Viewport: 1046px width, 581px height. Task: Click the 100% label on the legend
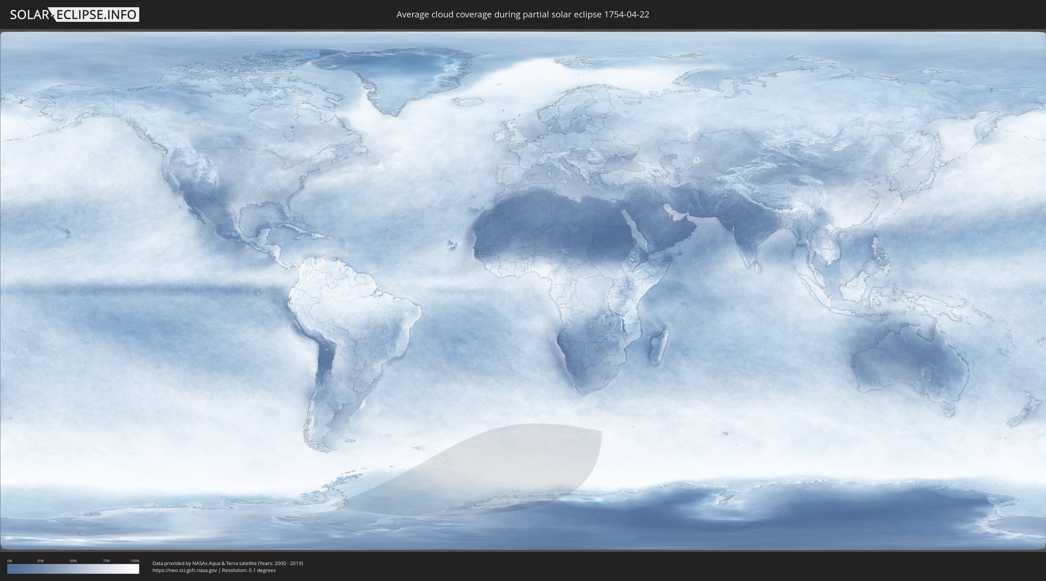(135, 561)
